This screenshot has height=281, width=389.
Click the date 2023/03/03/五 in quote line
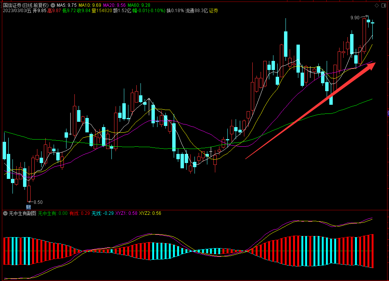pos(17,11)
